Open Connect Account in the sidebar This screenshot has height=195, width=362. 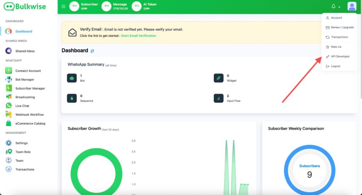(28, 71)
